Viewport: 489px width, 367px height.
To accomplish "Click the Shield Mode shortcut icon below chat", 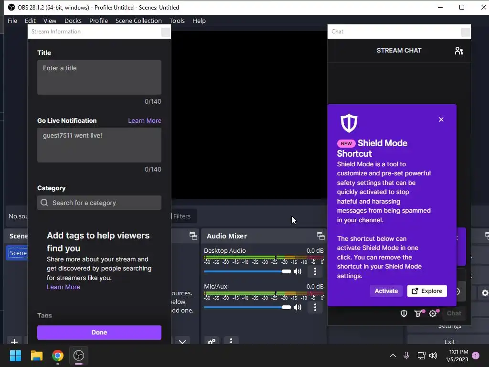I will point(404,313).
